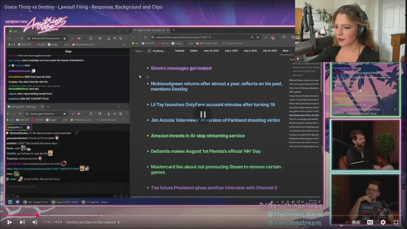Click the YouTube play button
This screenshot has height=229, width=407.
9,222
